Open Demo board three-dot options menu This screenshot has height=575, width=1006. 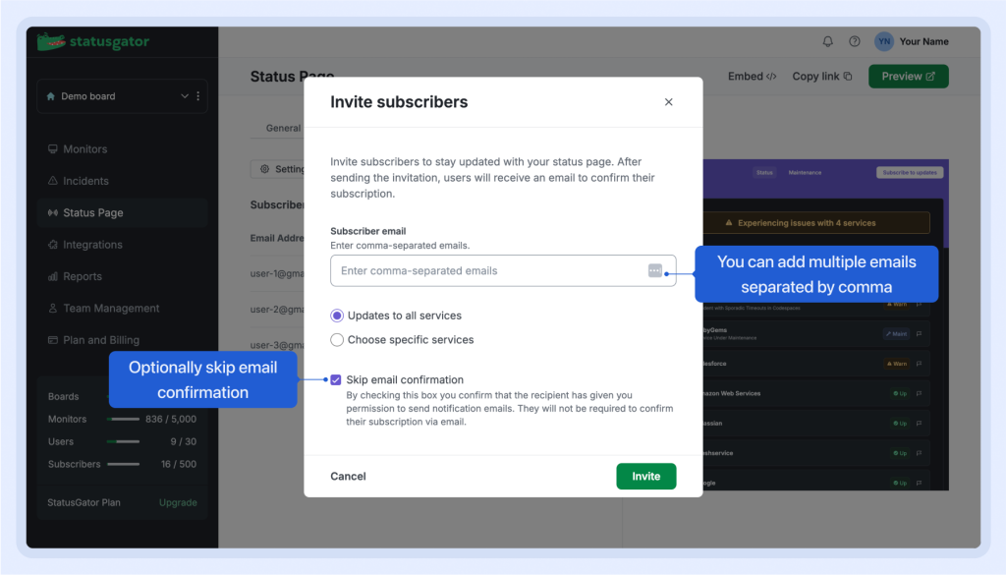click(198, 96)
